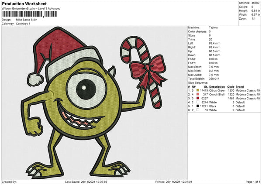Click the red swatch for code 1481

[198, 98]
